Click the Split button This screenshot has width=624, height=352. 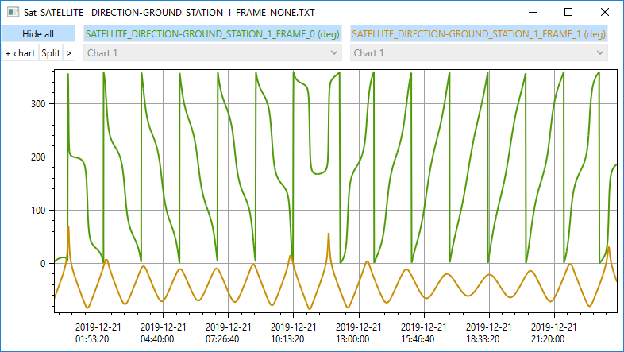click(x=51, y=53)
